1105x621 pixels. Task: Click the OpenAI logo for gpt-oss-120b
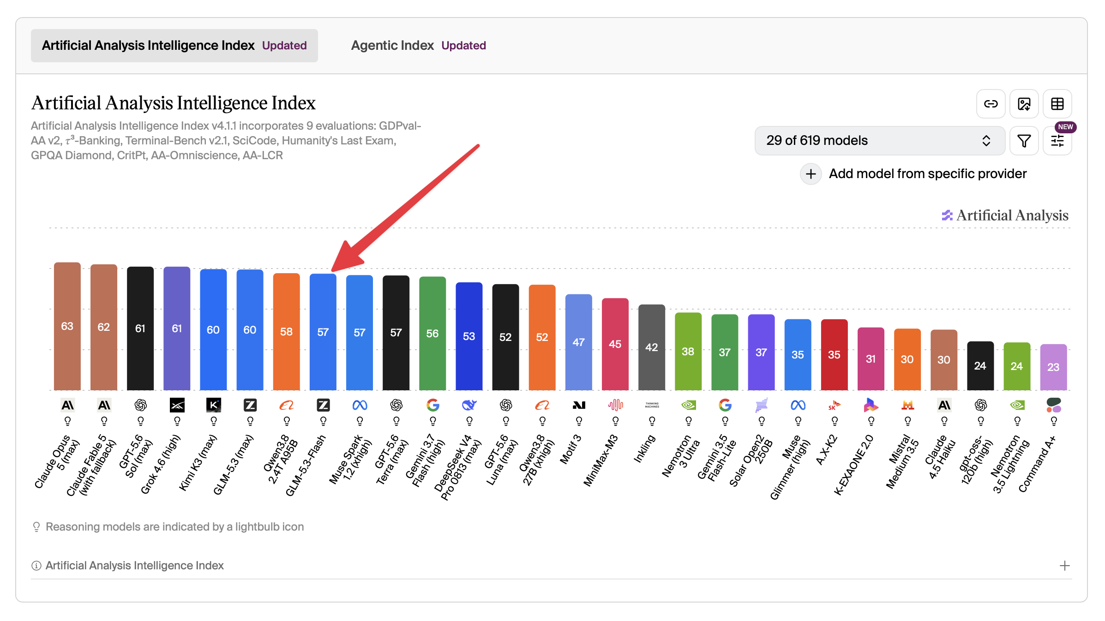[980, 405]
